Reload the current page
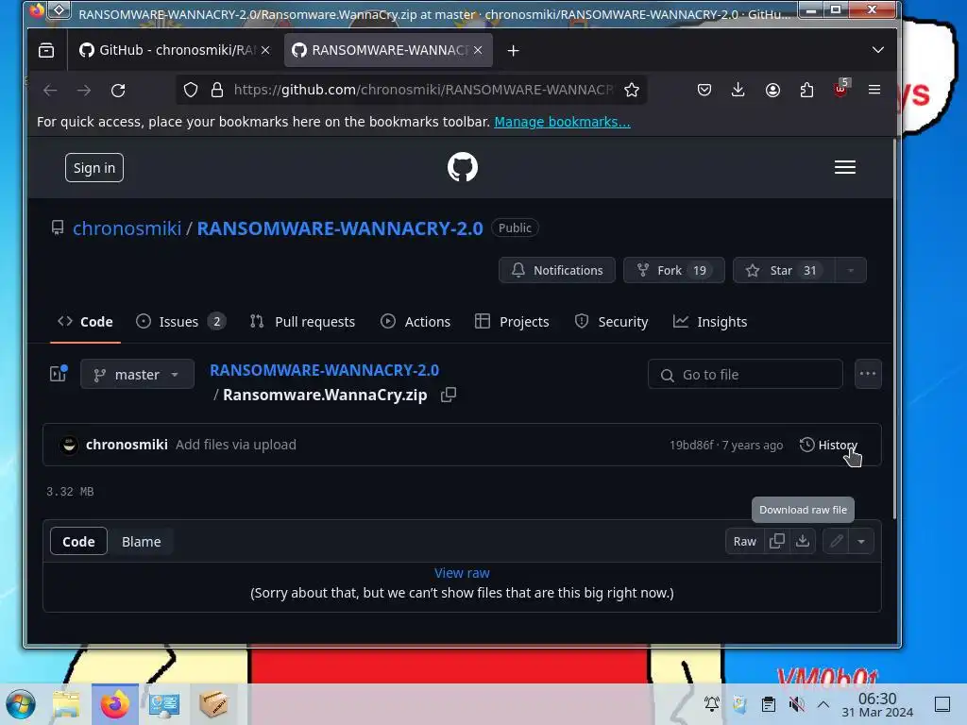This screenshot has width=967, height=725. tap(118, 90)
